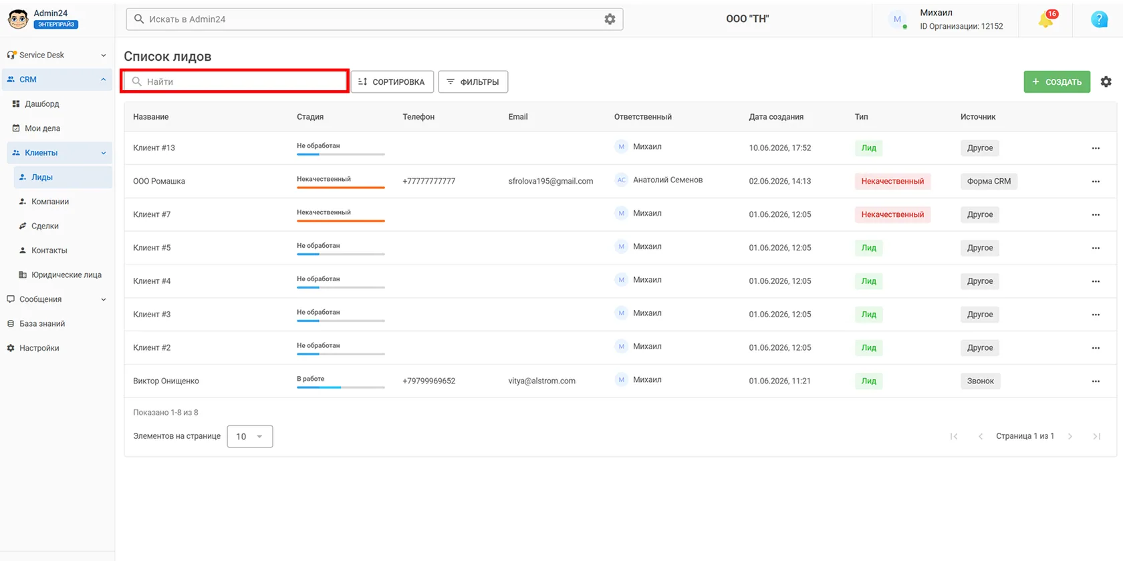Click email sfrolova195@gmail.com
This screenshot has width=1123, height=561.
tap(551, 181)
